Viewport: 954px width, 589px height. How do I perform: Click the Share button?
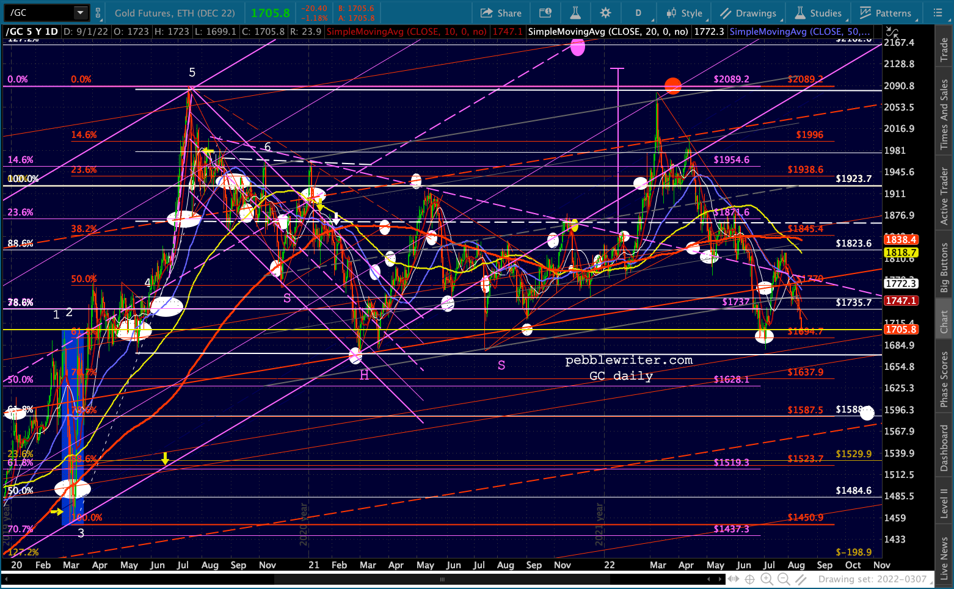pyautogui.click(x=501, y=13)
